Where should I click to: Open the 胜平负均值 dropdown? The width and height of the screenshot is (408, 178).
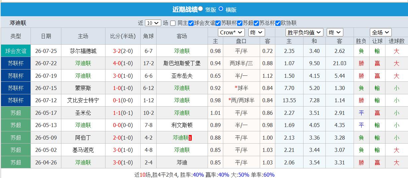[304, 32]
